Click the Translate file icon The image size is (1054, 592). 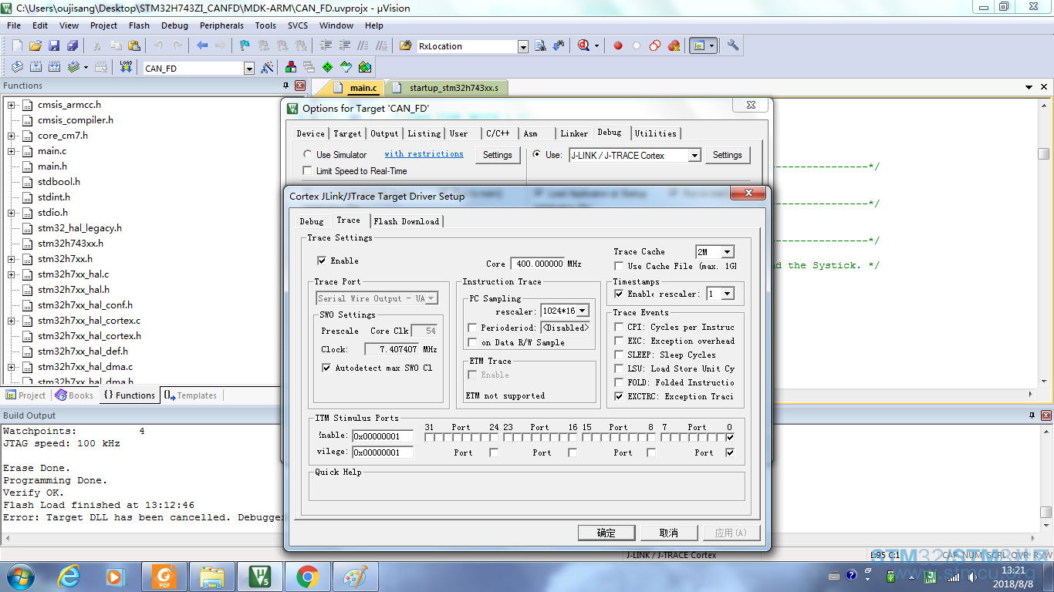pos(17,68)
